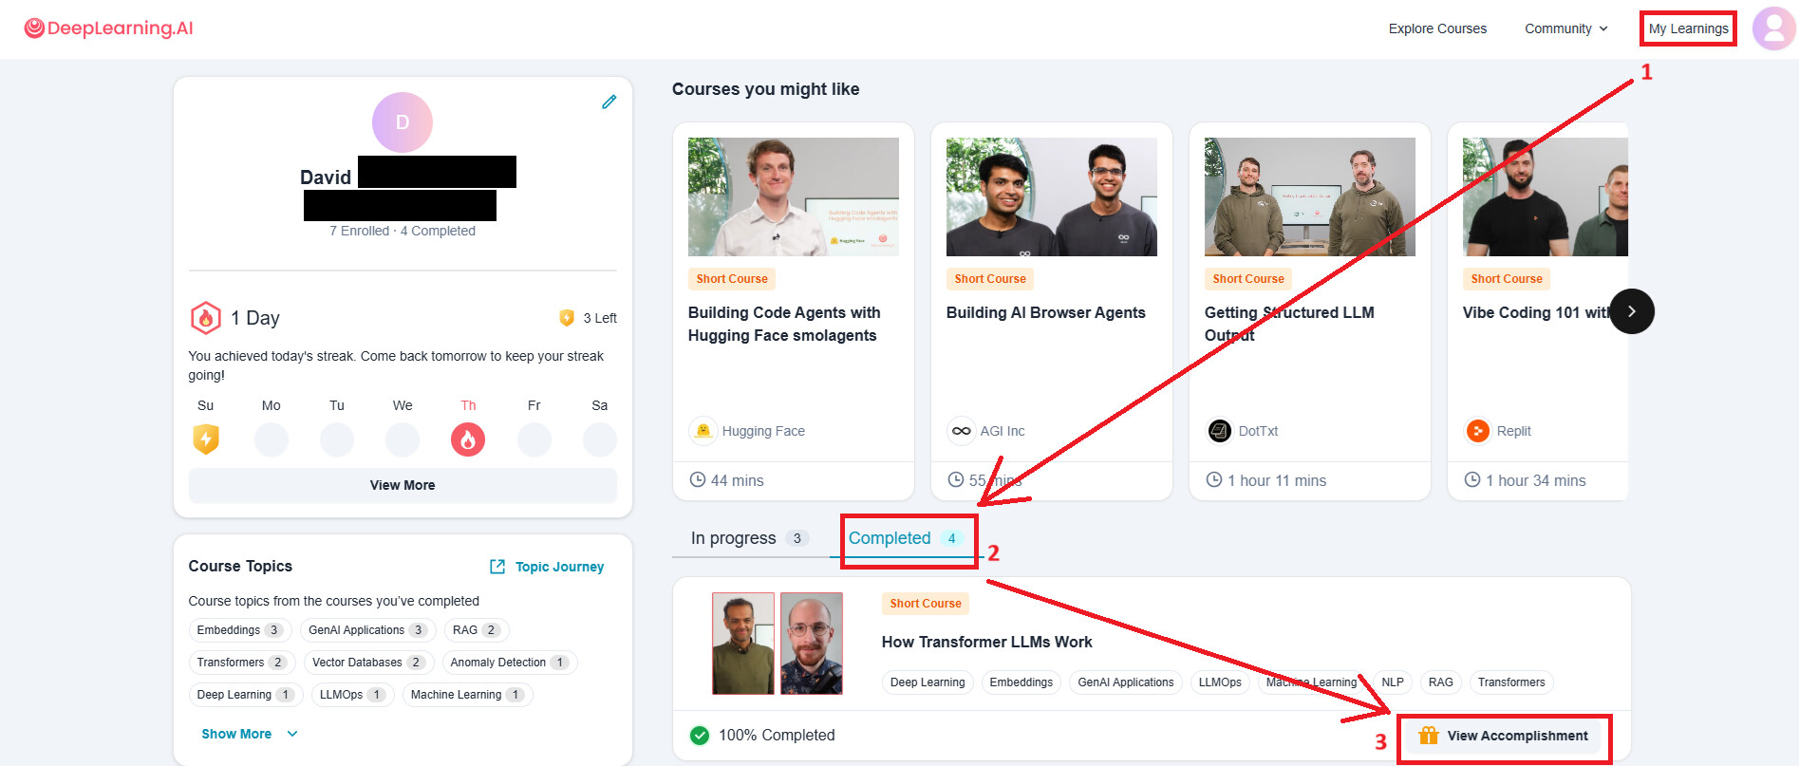
Task: Select the Machine Learning 1 topic chip
Action: (468, 695)
